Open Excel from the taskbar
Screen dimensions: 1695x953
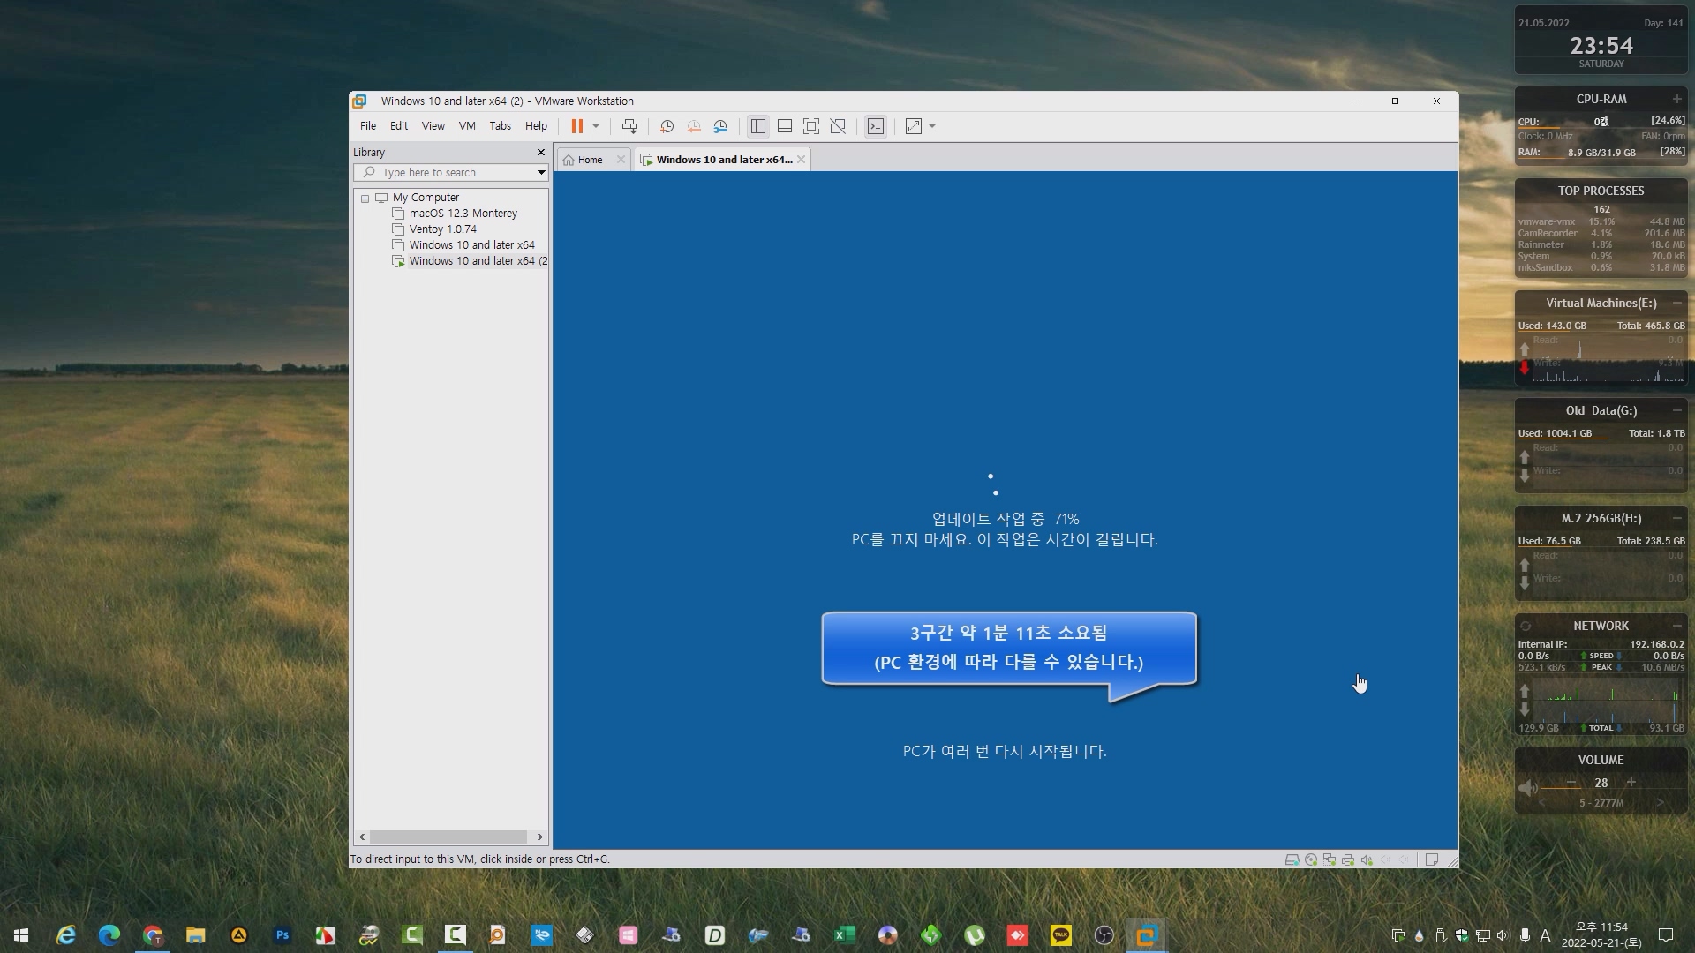click(845, 935)
